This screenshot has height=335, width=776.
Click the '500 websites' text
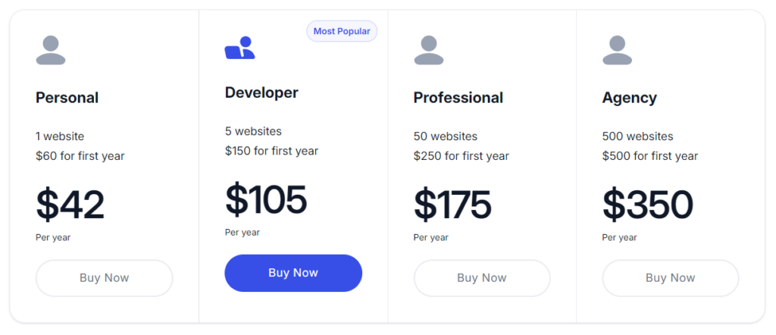[638, 136]
